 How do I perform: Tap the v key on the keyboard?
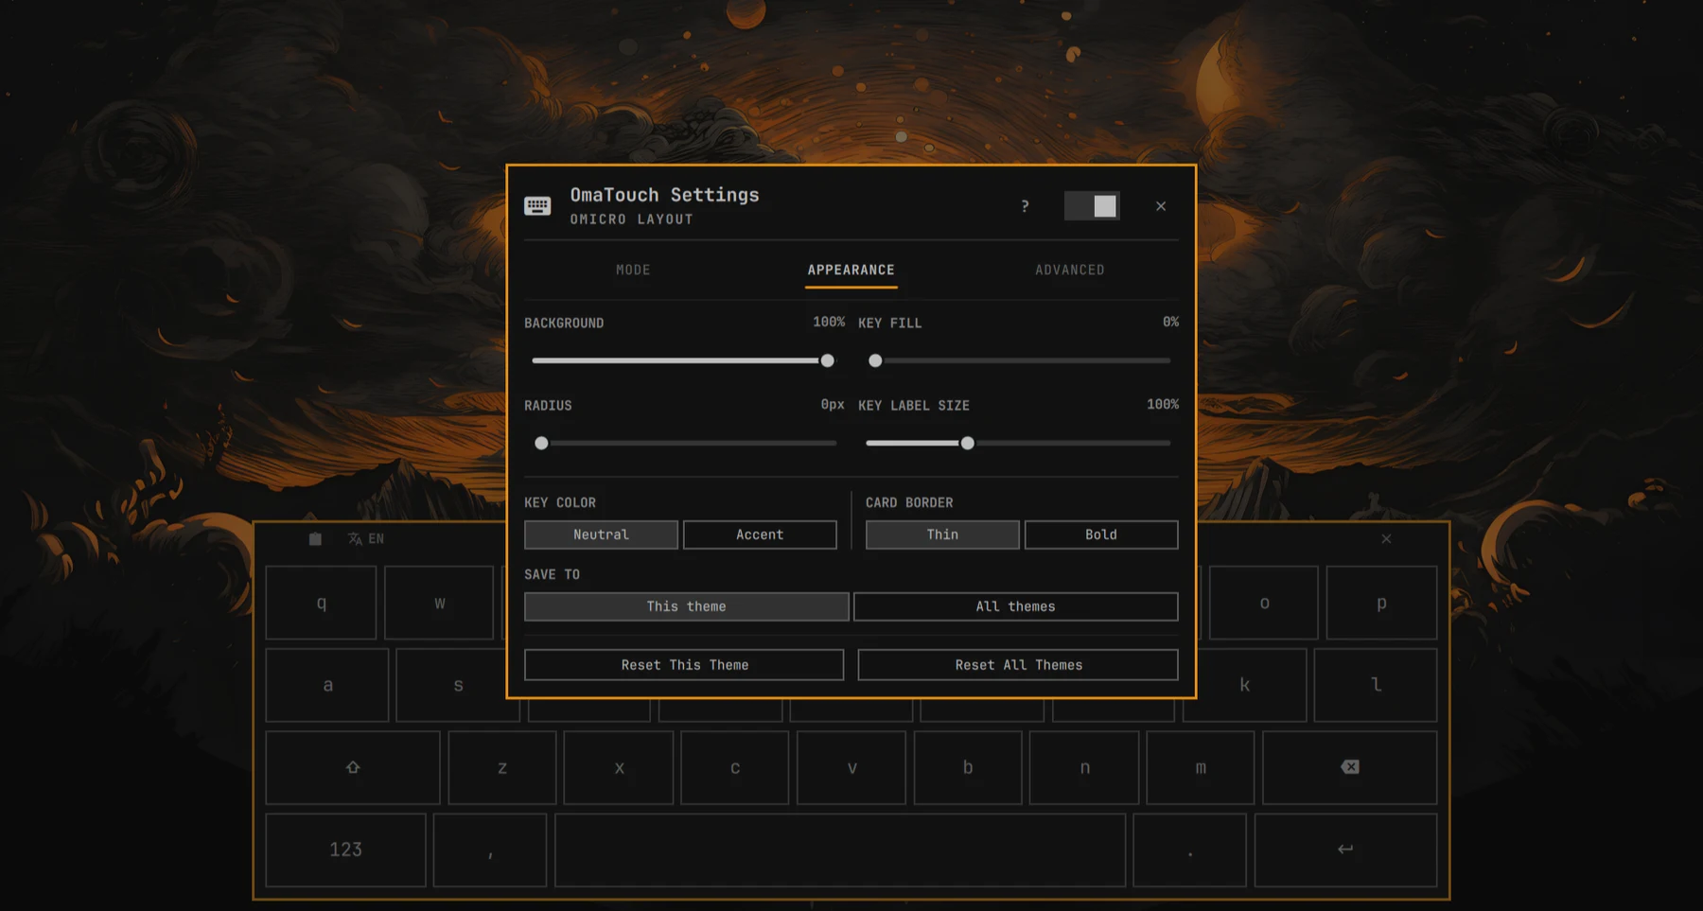[x=851, y=767]
